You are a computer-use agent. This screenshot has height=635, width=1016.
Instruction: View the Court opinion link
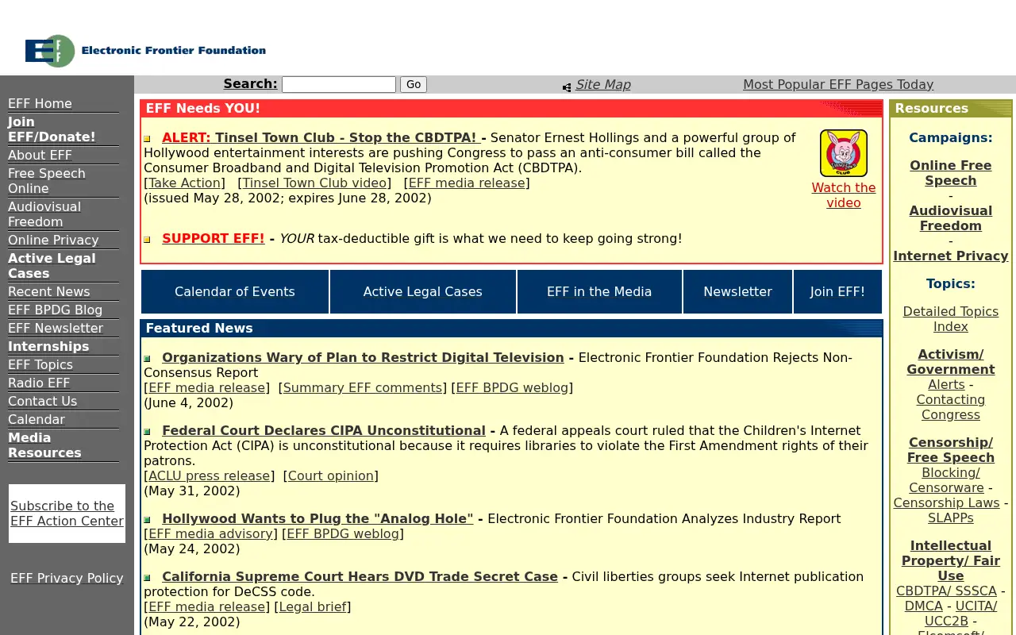point(331,475)
